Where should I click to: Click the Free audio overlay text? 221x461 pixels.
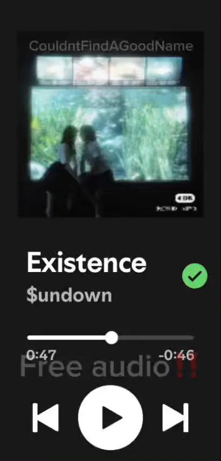click(94, 368)
